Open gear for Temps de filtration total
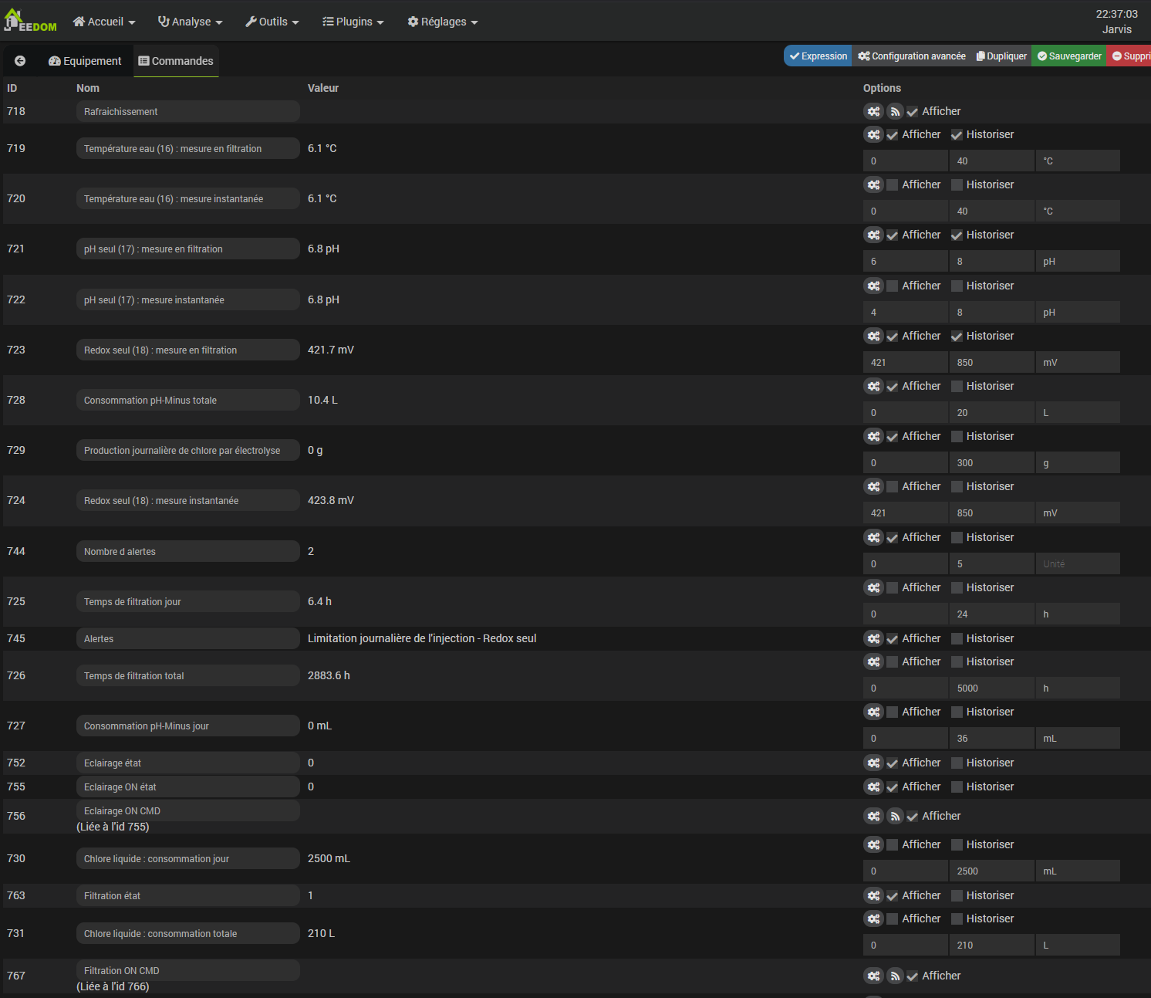The height and width of the screenshot is (998, 1151). 873,661
